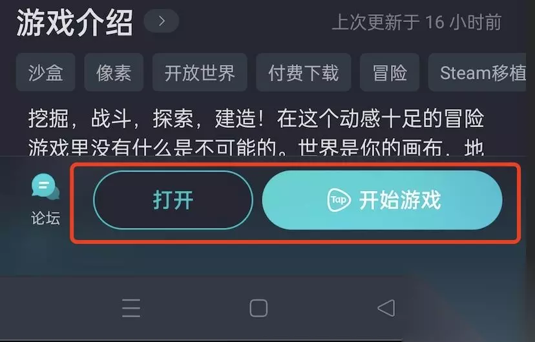The image size is (535, 342).
Task: Pick the Steam移植 tag
Action: tap(477, 72)
